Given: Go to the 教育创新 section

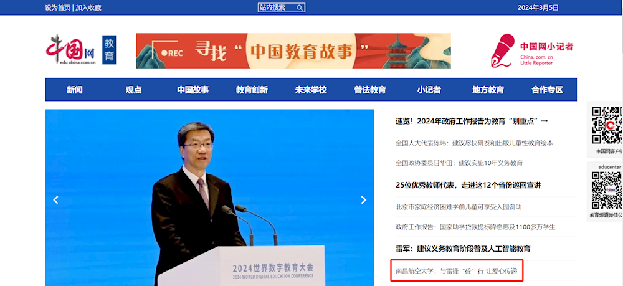Looking at the screenshot, I should [x=252, y=90].
